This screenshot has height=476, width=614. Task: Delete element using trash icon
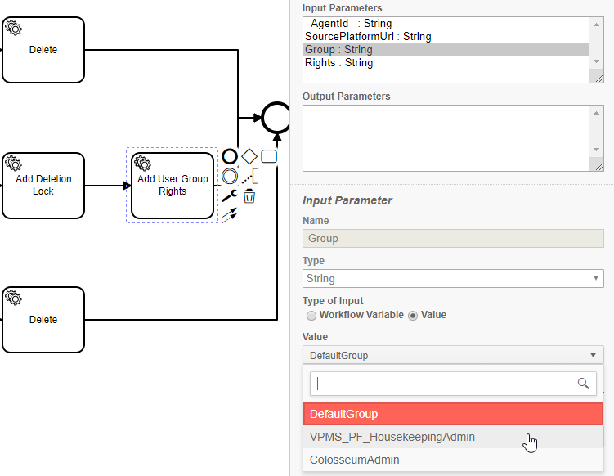[x=249, y=195]
